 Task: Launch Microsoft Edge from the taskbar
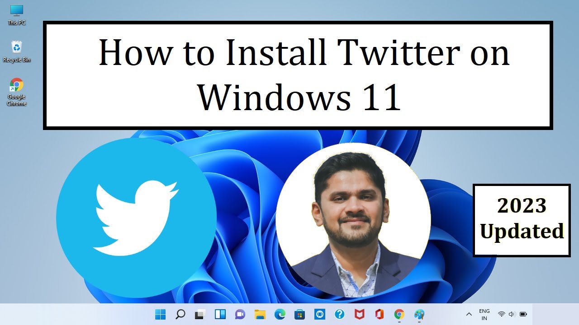(280, 314)
